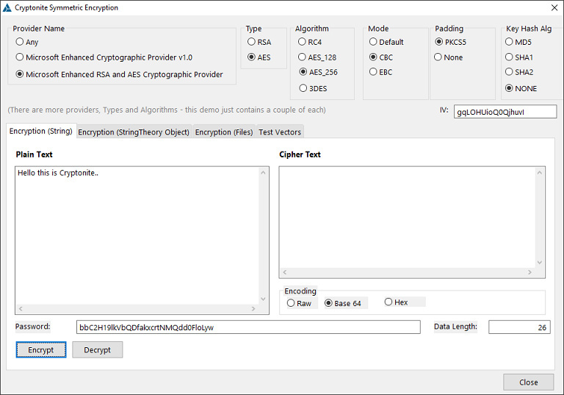Click the Decrypt button
564x395 pixels.
click(98, 349)
